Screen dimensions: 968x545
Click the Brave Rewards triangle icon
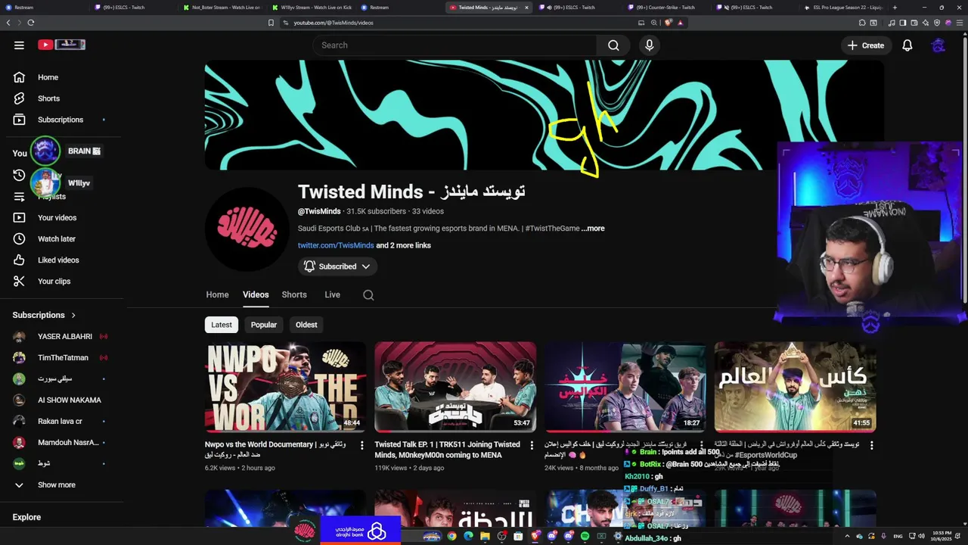tap(681, 23)
